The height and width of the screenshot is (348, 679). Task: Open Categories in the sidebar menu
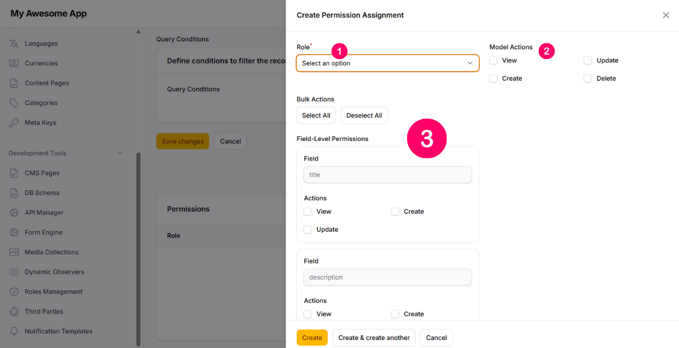[x=41, y=103]
